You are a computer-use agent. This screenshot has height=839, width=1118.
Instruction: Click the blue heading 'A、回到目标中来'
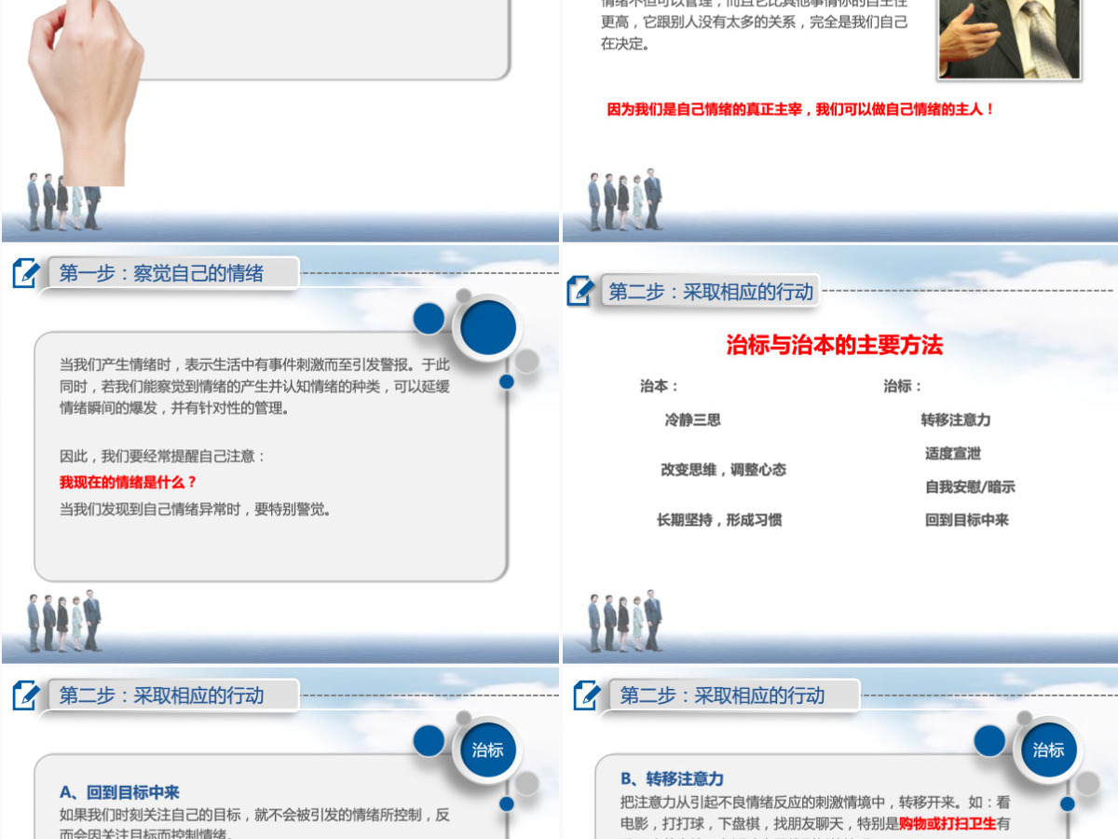tap(119, 792)
